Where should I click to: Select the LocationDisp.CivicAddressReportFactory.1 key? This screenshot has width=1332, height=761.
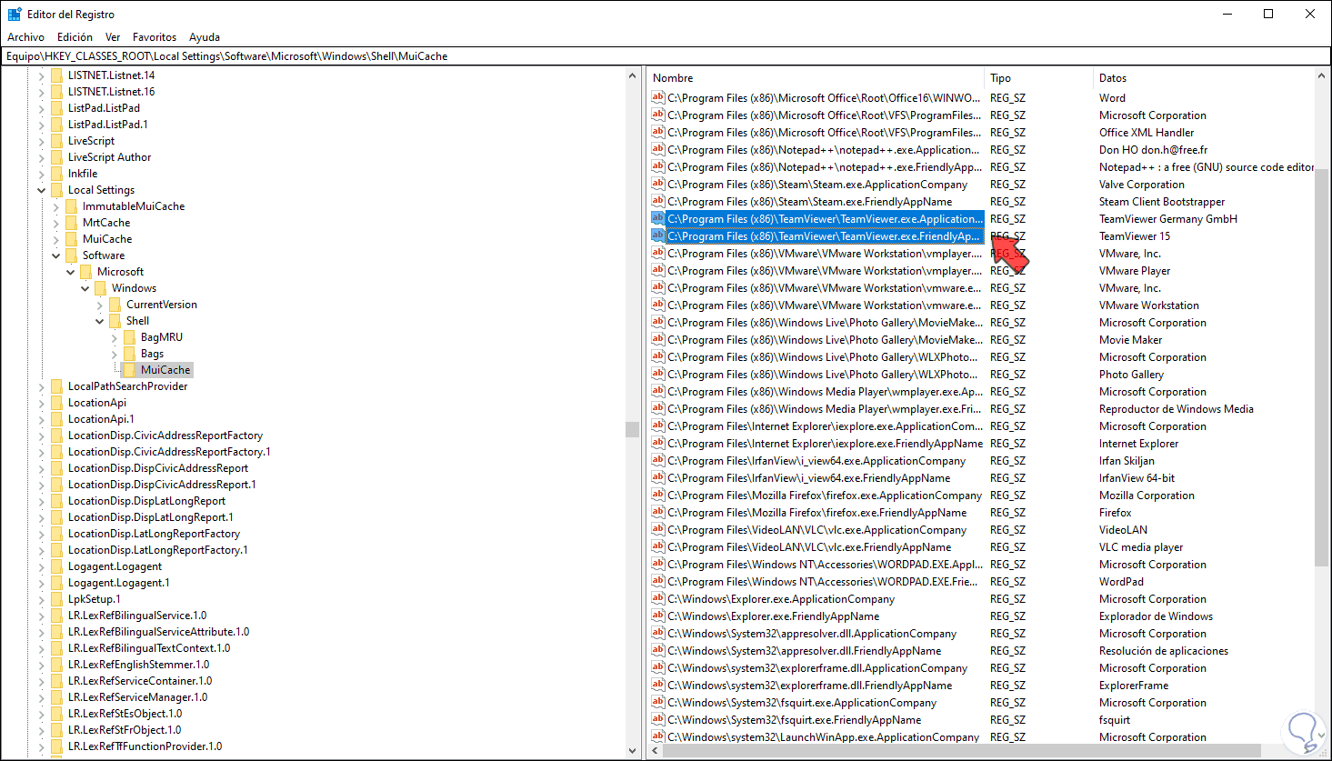click(x=169, y=452)
